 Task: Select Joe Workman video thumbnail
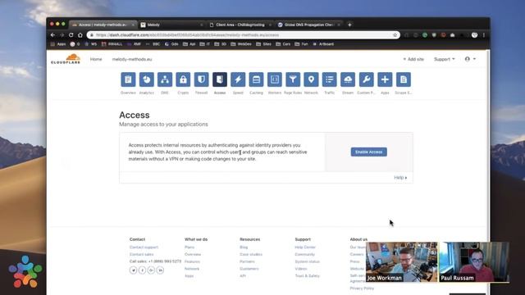coord(401,262)
